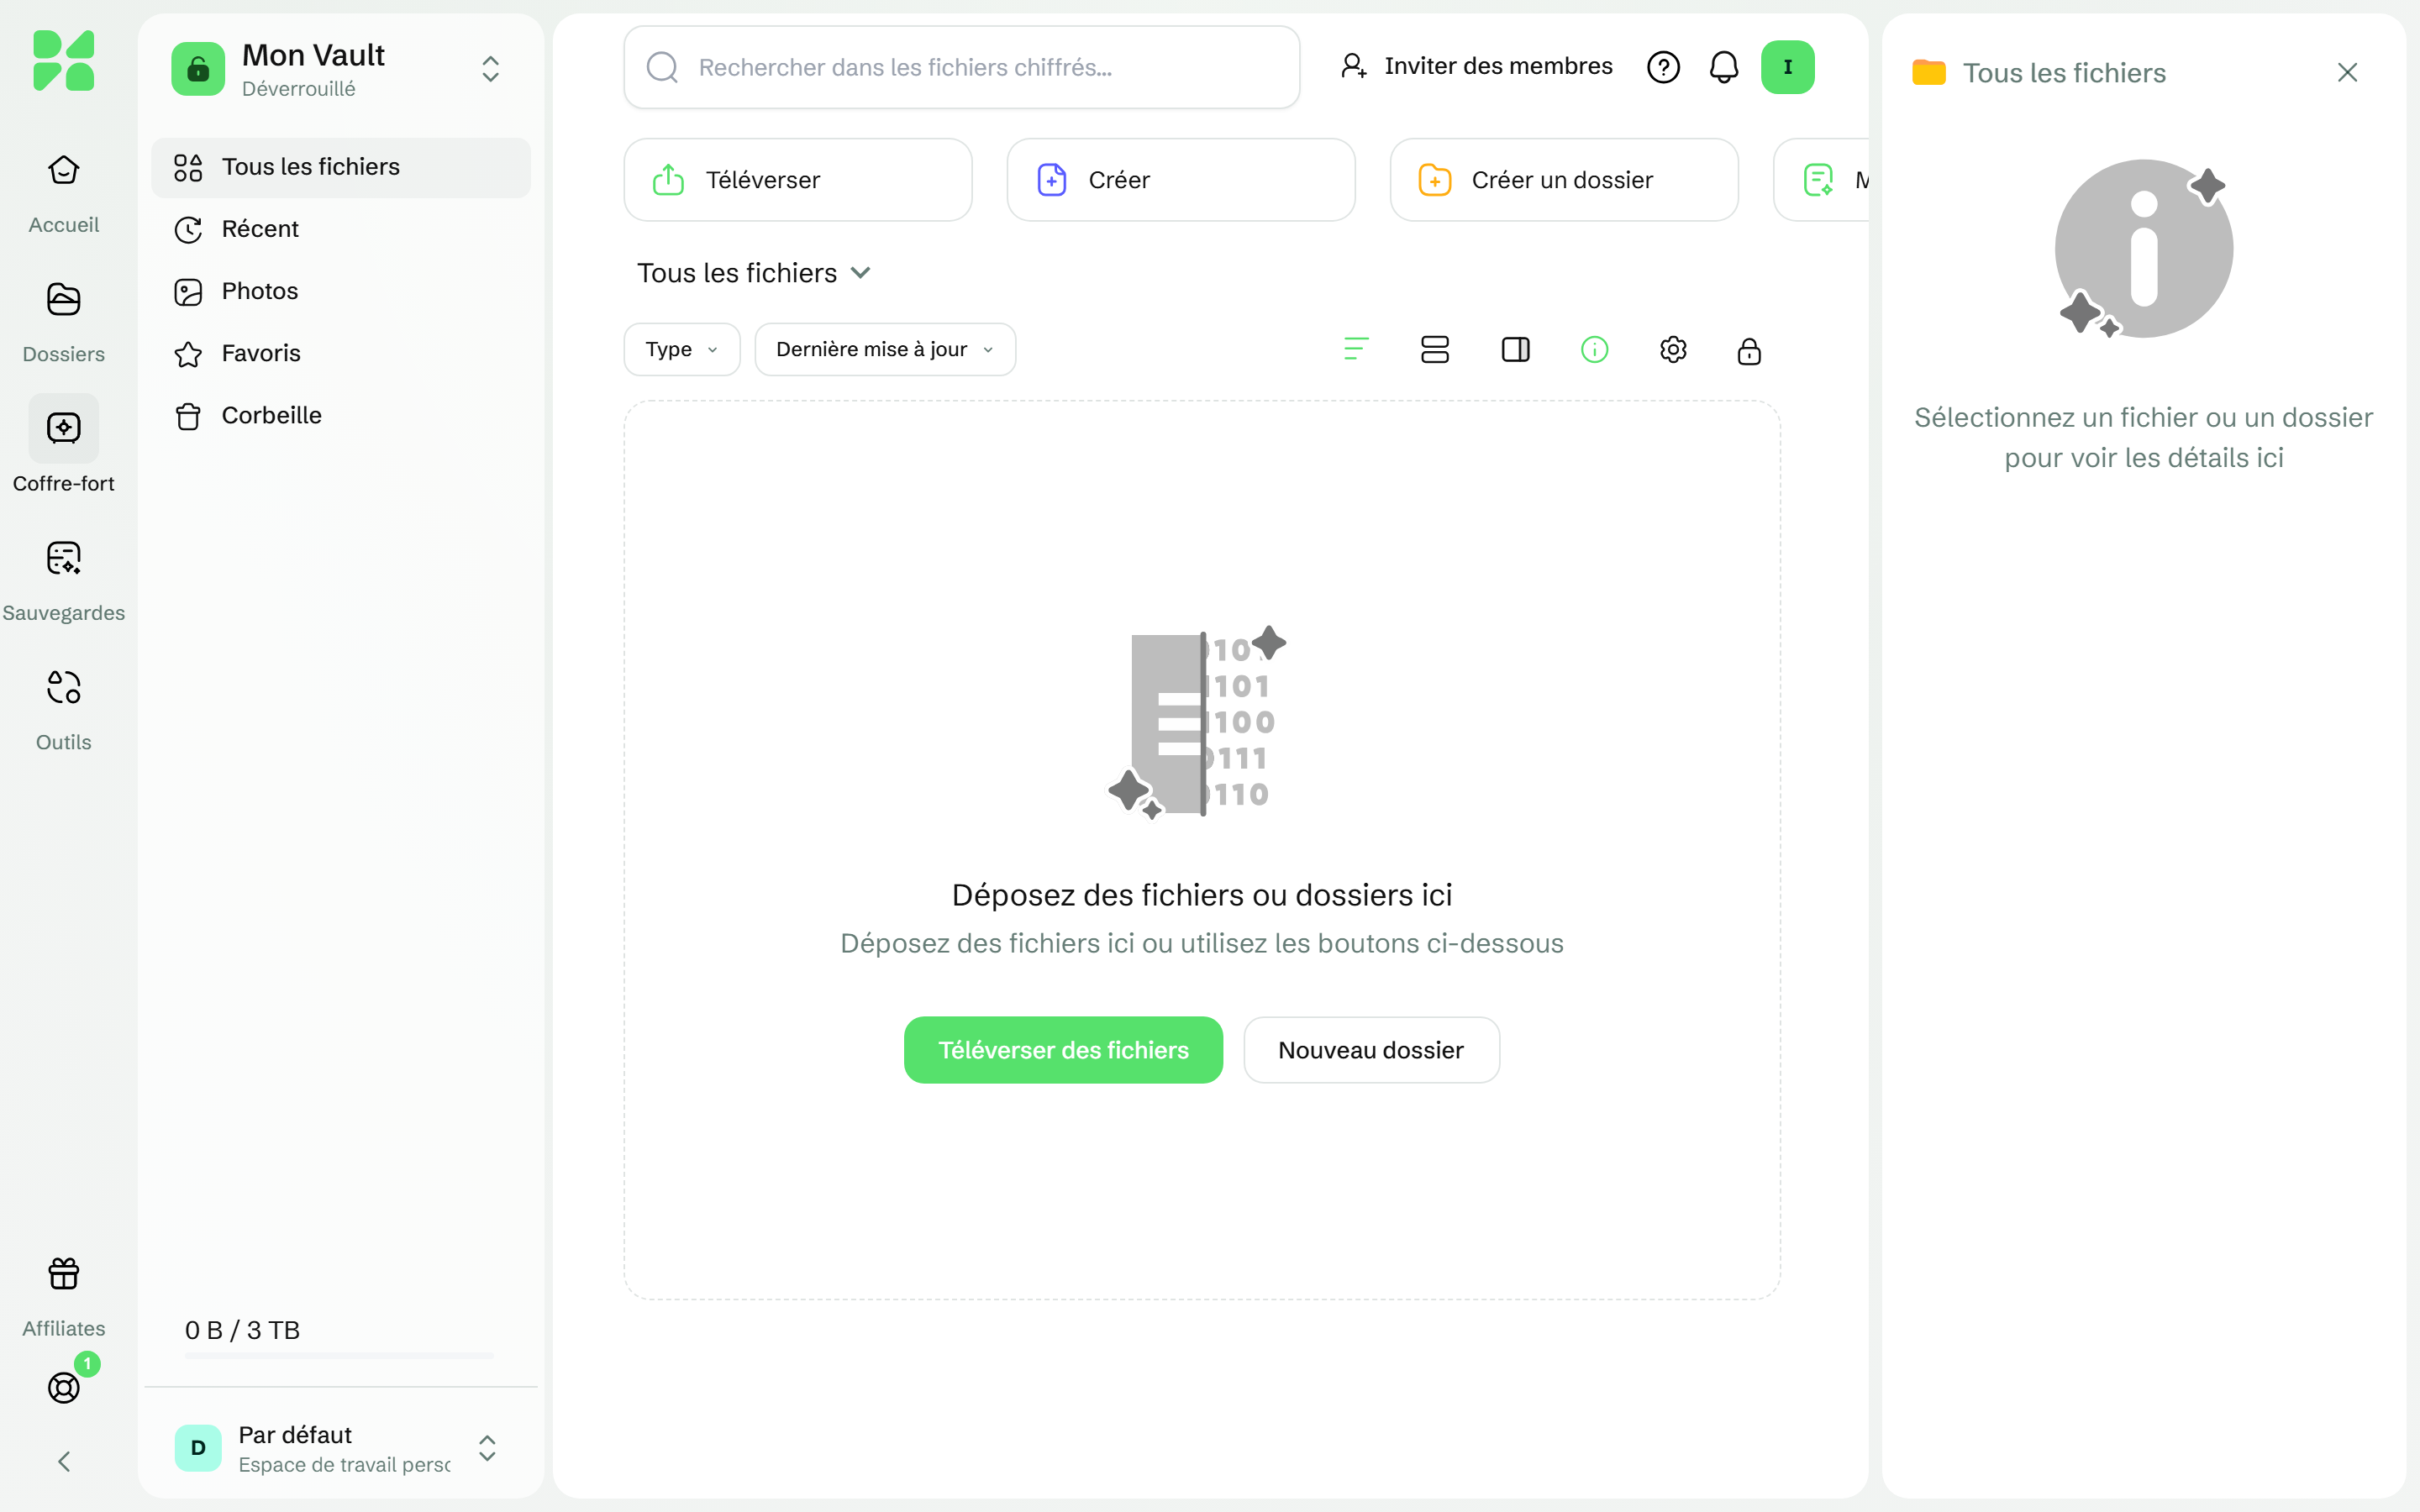Open the vault settings gear icon
Image resolution: width=2420 pixels, height=1512 pixels.
[x=1673, y=349]
